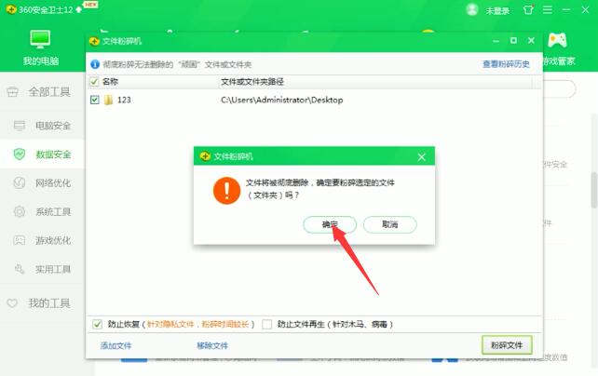The height and width of the screenshot is (376, 598).
Task: Open the skin shirt icon in title bar
Action: click(x=528, y=9)
